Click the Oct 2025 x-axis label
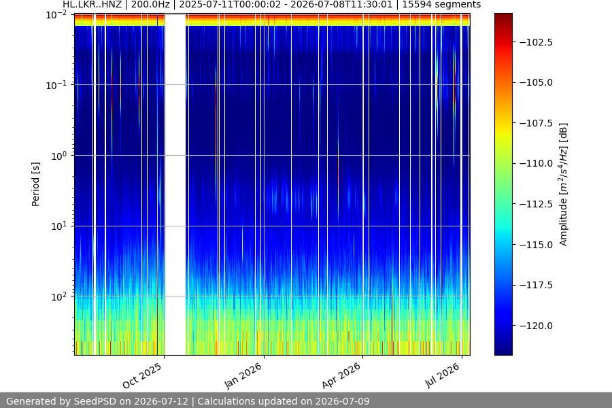 (x=142, y=375)
